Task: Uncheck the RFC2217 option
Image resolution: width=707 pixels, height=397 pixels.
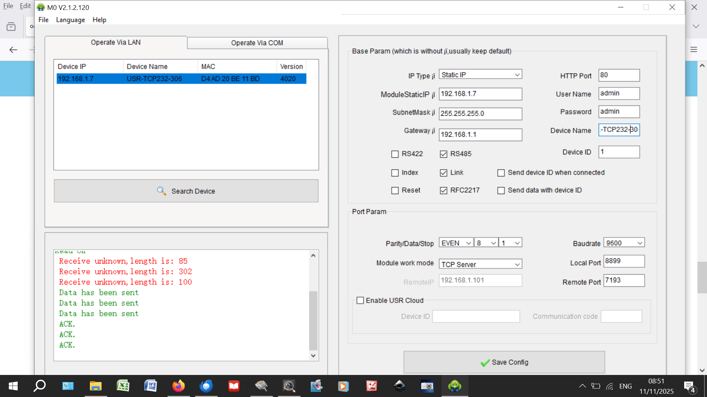Action: (x=443, y=190)
